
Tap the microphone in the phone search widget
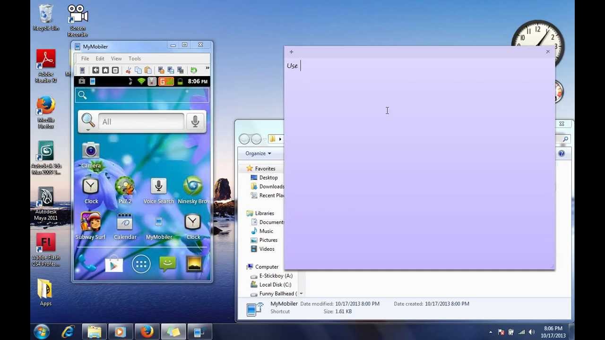pyautogui.click(x=195, y=121)
